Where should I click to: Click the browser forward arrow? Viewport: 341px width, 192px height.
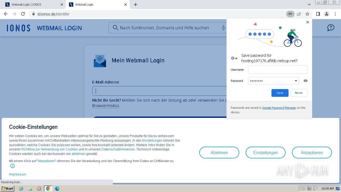pyautogui.click(x=14, y=14)
